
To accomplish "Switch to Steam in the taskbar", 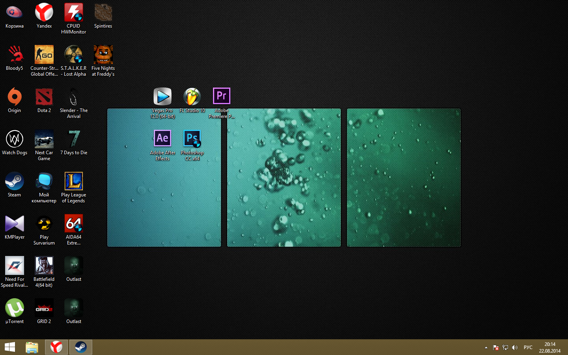I will [x=81, y=347].
